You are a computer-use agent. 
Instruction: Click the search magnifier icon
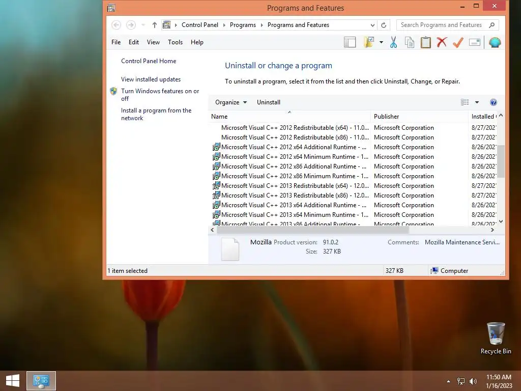click(492, 25)
